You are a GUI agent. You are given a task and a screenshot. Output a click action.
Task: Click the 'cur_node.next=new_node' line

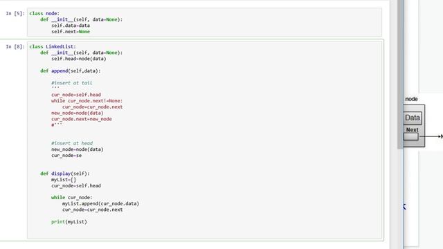[x=82, y=119]
